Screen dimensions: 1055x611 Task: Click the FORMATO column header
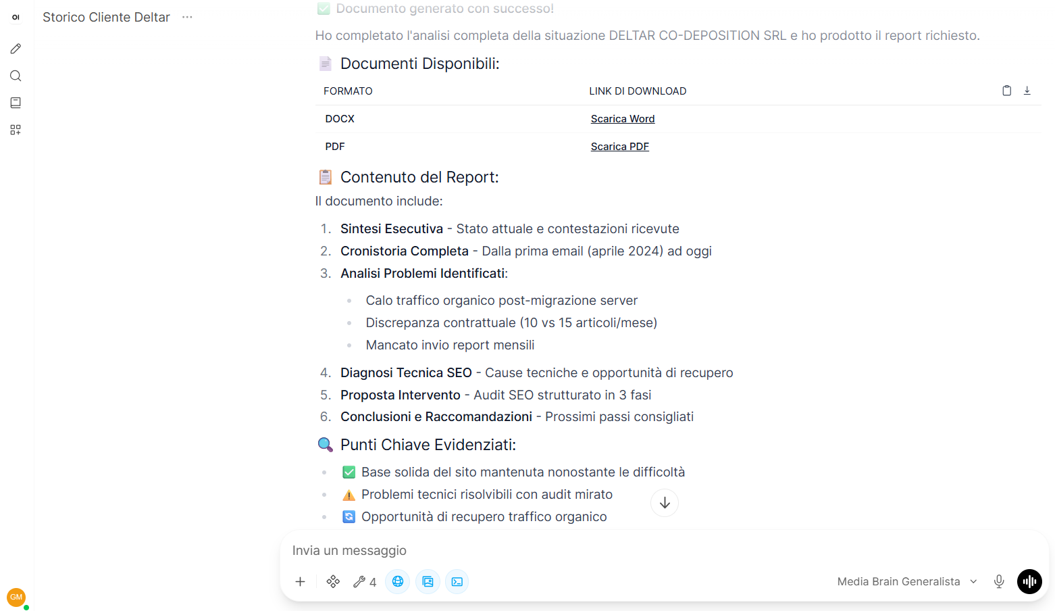tap(348, 91)
